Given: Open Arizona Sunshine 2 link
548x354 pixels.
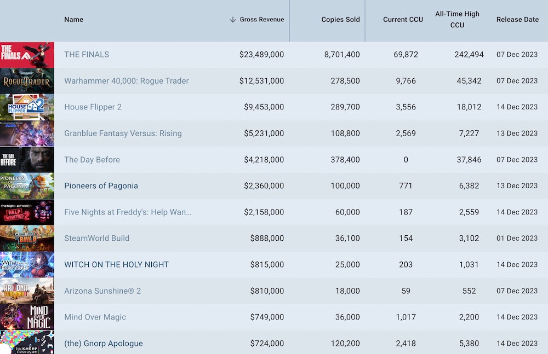Looking at the screenshot, I should 102,291.
